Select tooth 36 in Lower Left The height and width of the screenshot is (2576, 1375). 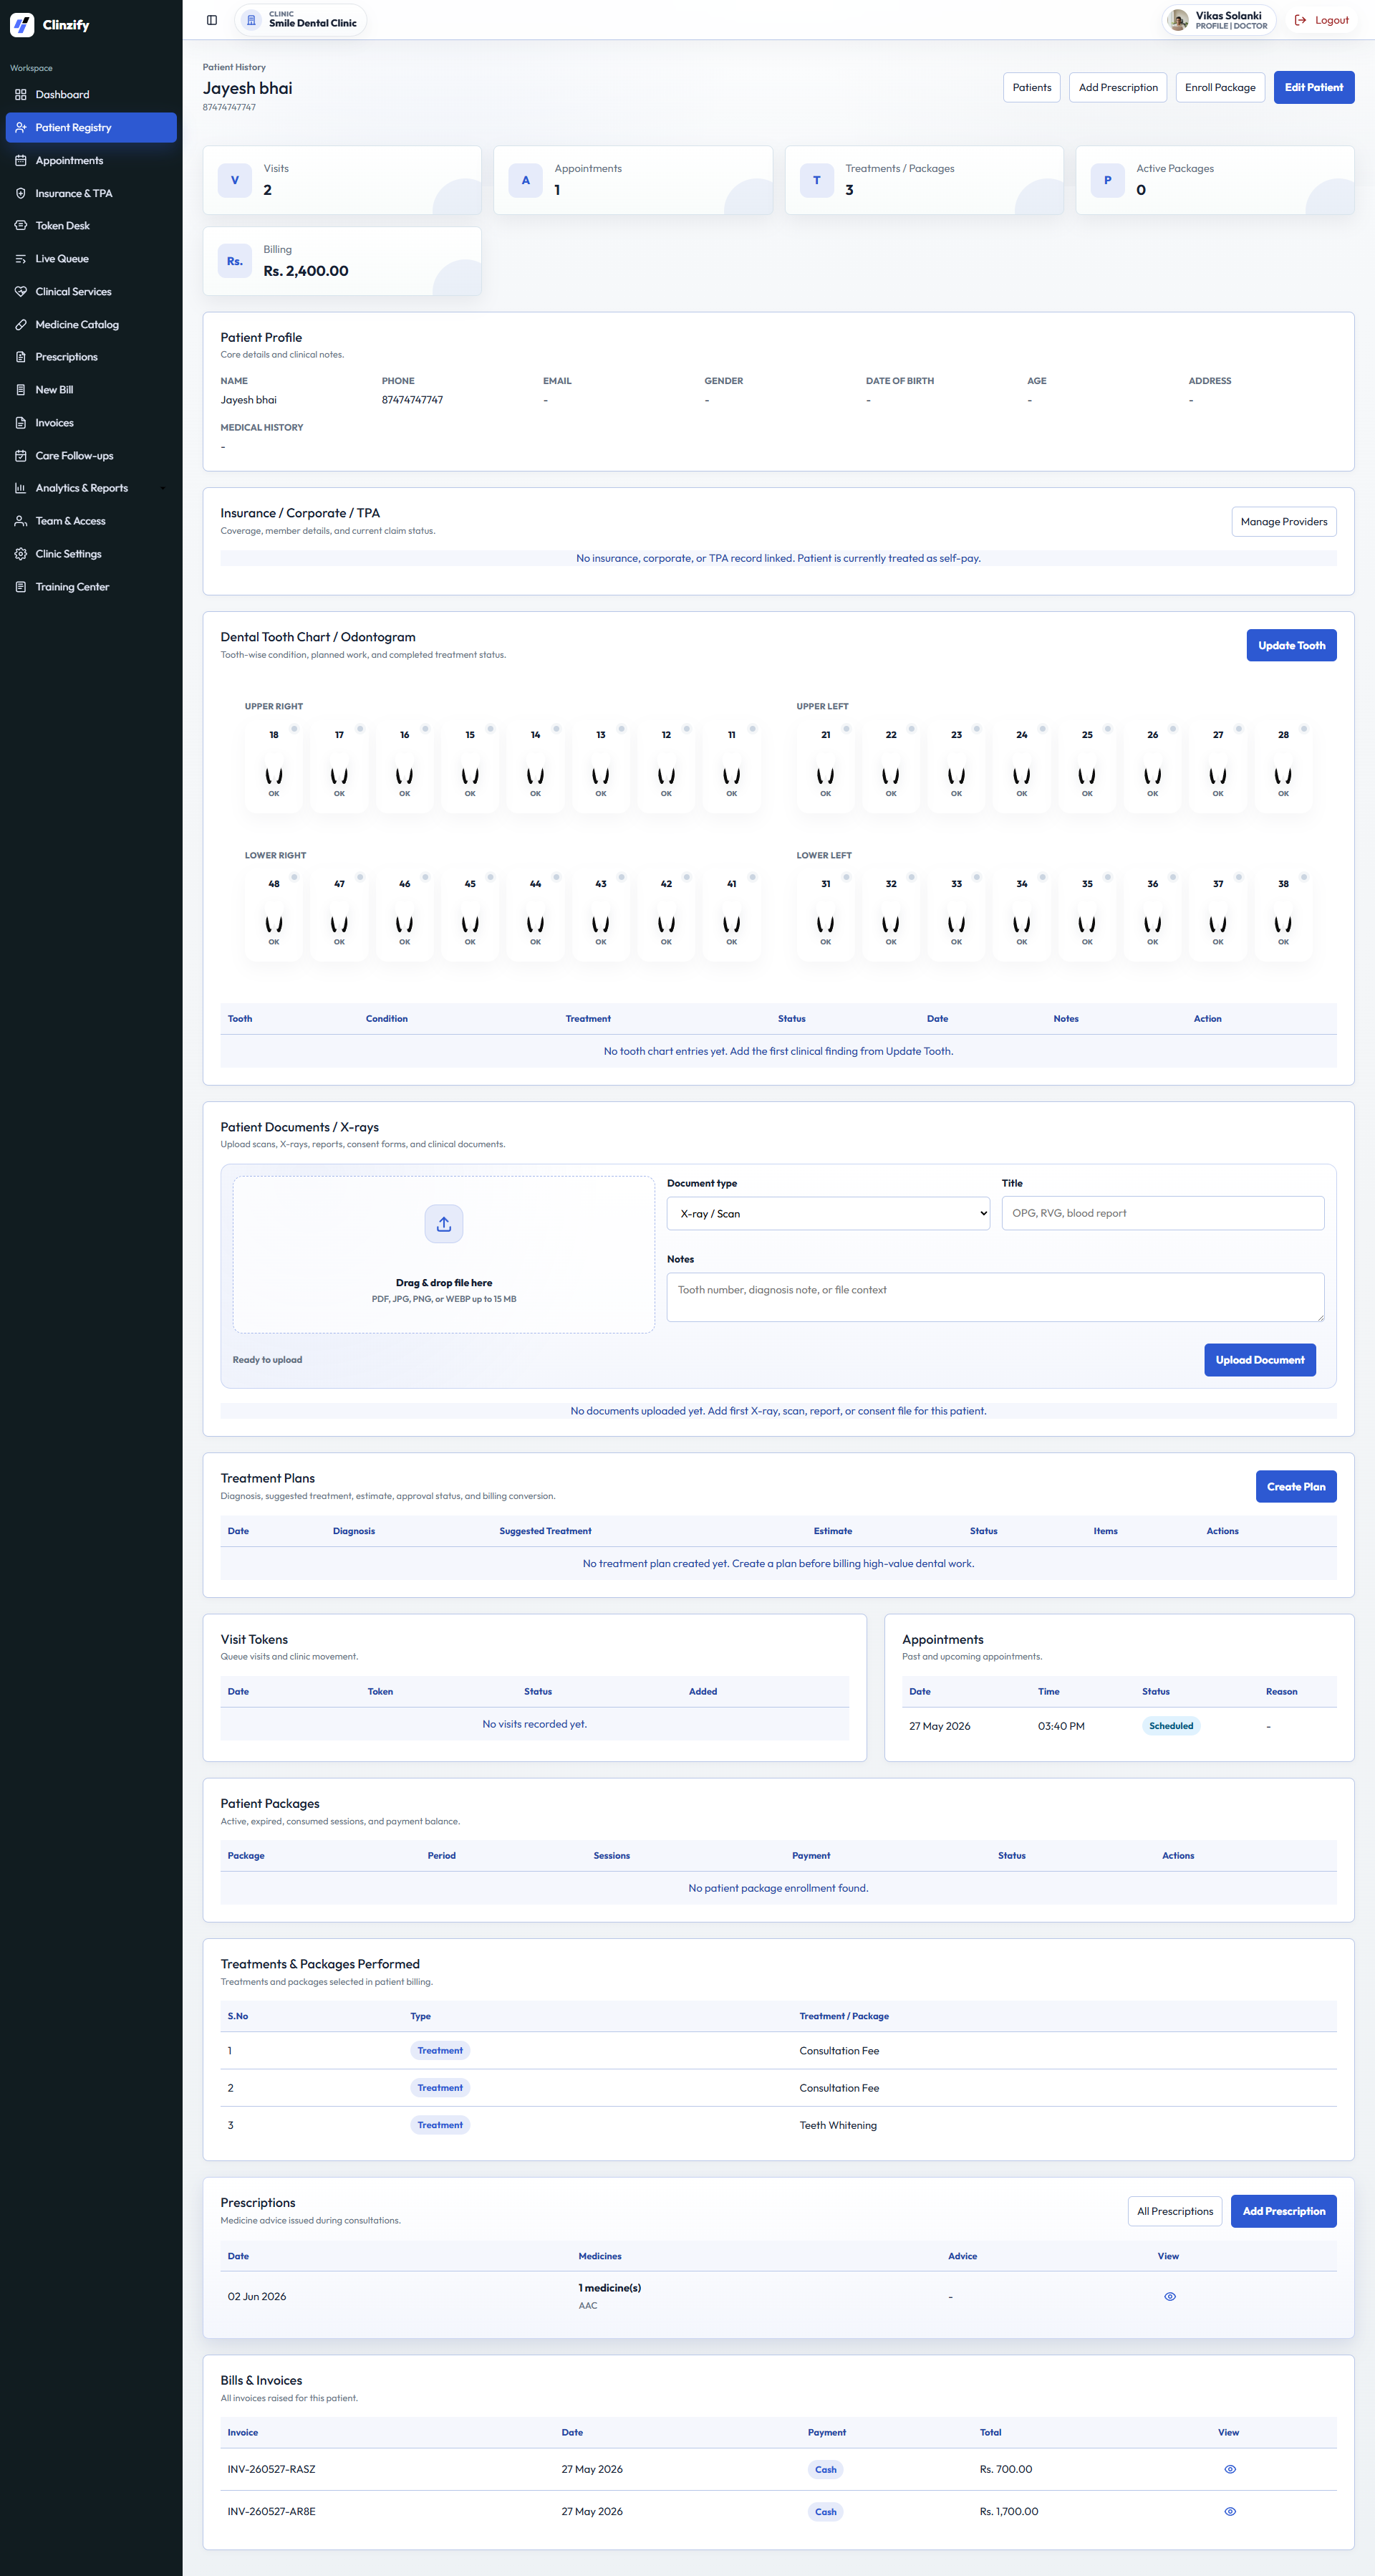point(1152,914)
